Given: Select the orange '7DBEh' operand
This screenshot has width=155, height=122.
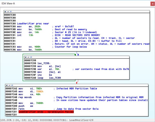Looking at the screenshot, I should coord(40,92).
